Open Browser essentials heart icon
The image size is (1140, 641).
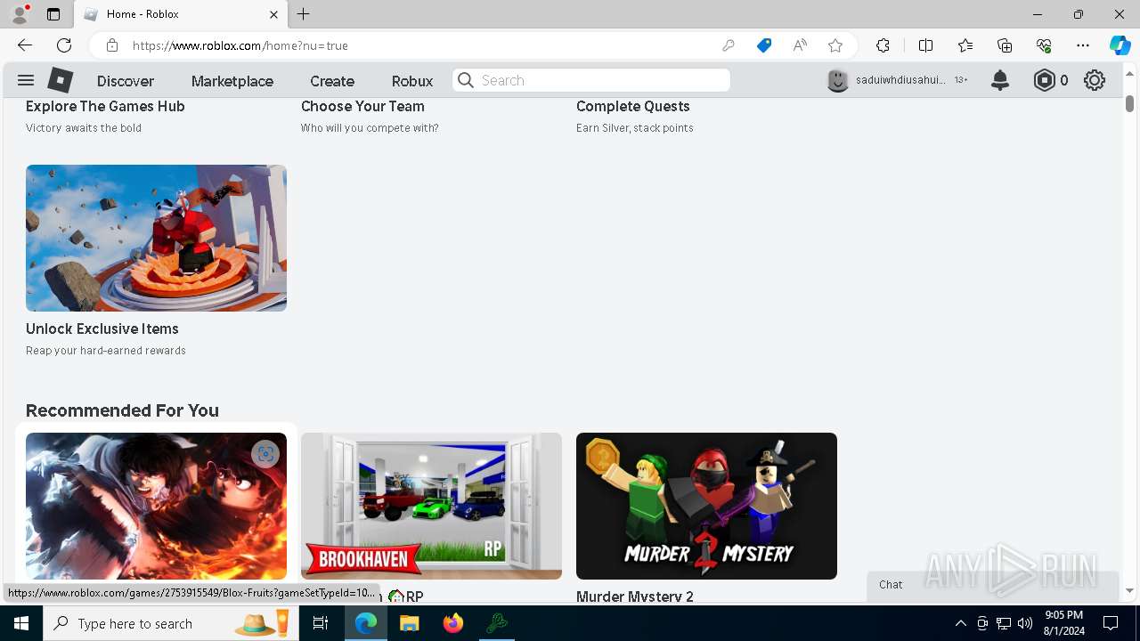[1044, 45]
